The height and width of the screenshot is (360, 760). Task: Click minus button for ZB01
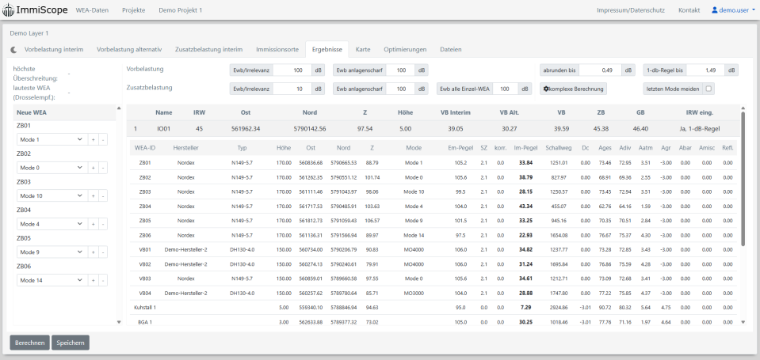pos(103,139)
